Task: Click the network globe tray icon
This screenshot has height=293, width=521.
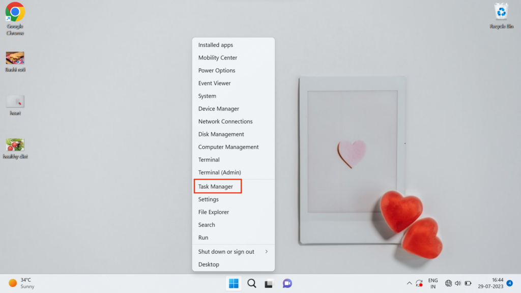Action: (x=448, y=283)
